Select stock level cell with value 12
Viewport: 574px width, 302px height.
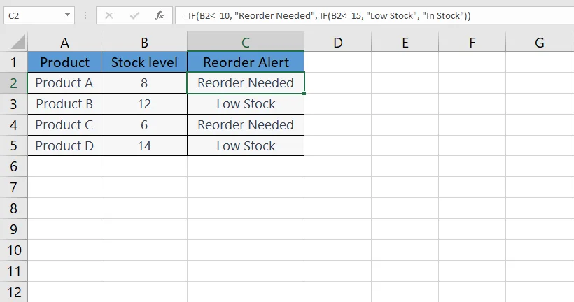coord(144,104)
